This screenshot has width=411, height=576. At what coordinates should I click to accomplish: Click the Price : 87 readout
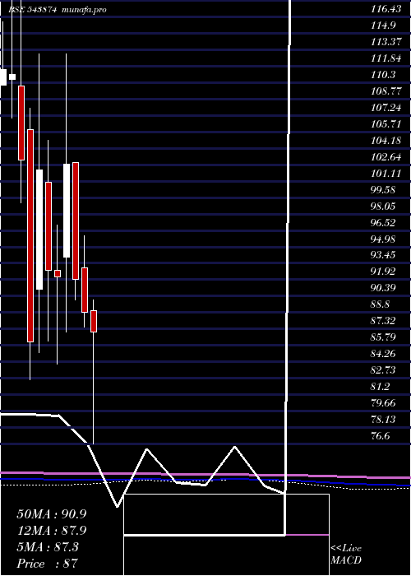[x=47, y=564]
